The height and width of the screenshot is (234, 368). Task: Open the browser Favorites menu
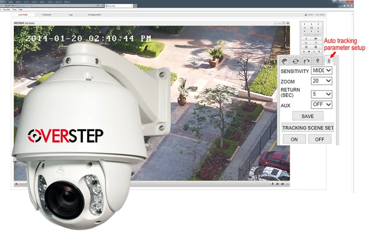pos(6,10)
